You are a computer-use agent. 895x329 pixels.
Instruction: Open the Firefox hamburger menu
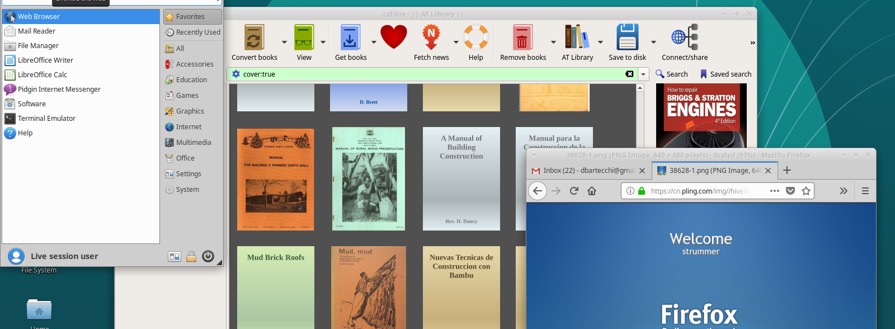pyautogui.click(x=865, y=191)
